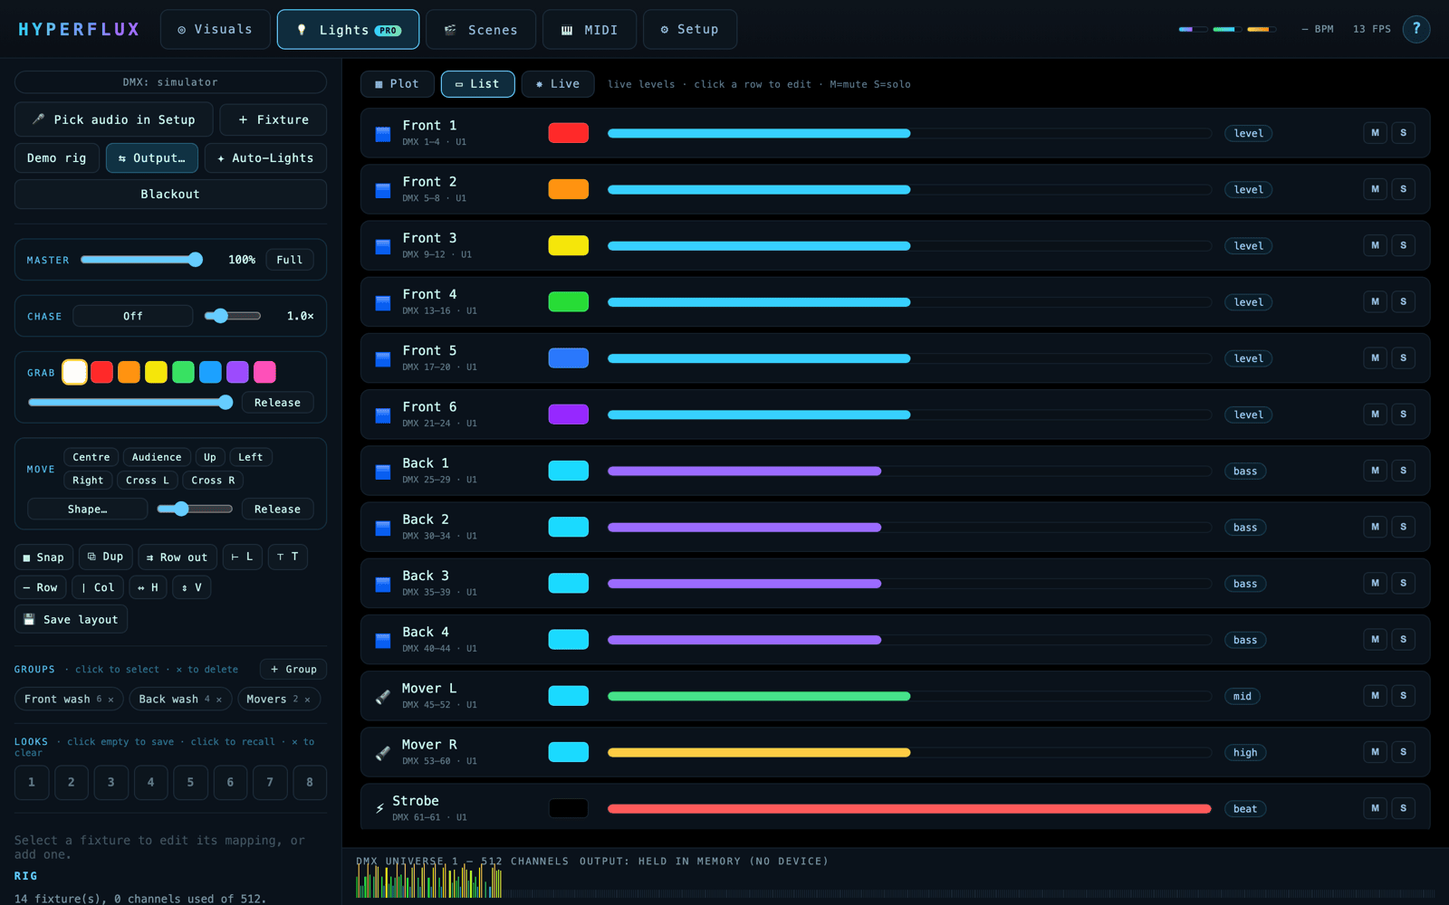Click the Mover L moving-head icon
Viewport: 1449px width, 905px height.
(383, 696)
